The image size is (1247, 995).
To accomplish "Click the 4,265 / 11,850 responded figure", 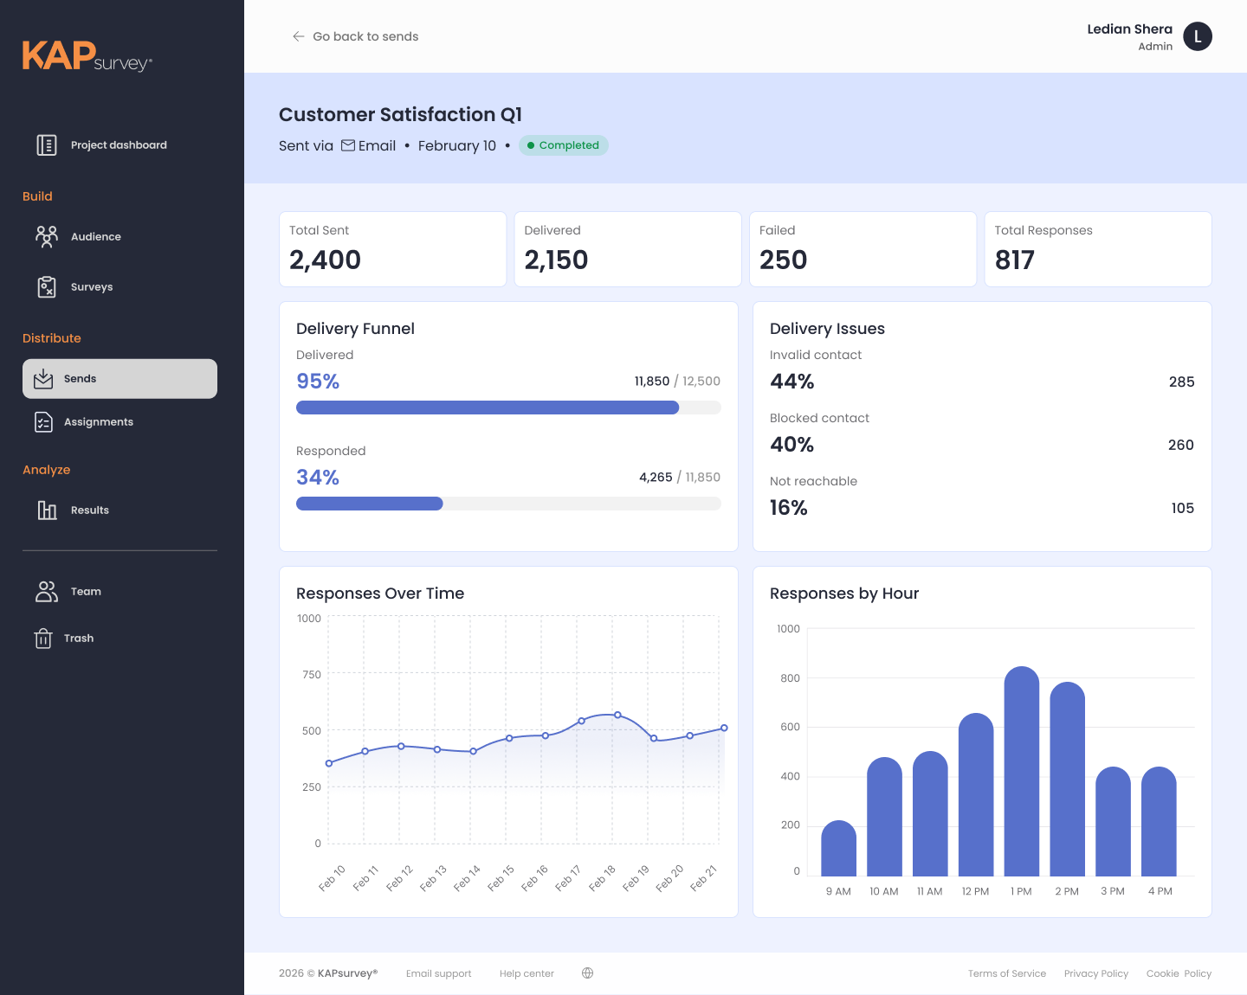I will [680, 477].
